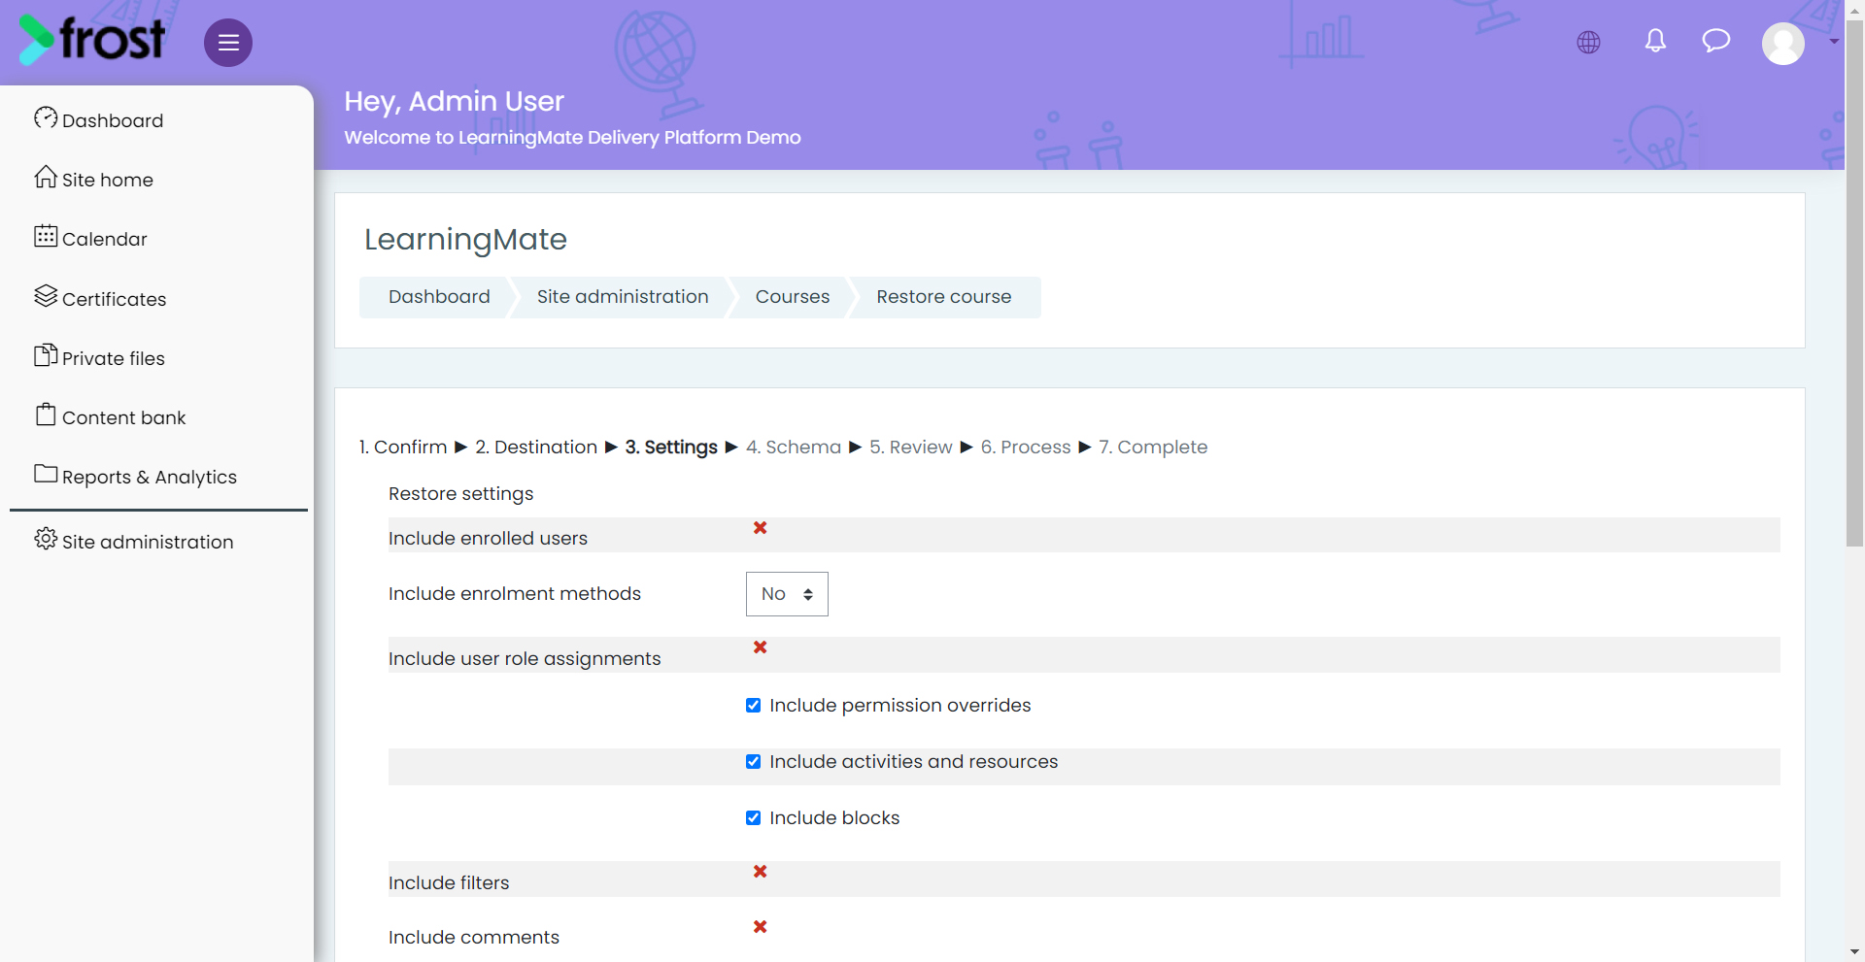This screenshot has width=1865, height=962.
Task: Go to Site administration breadcrumb
Action: point(623,297)
